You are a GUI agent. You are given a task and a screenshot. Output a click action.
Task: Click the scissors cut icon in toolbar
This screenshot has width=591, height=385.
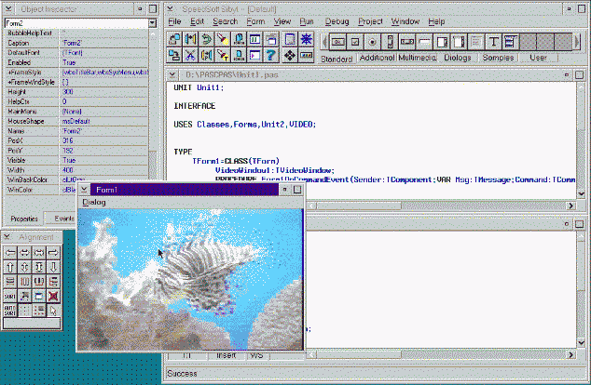coord(190,56)
